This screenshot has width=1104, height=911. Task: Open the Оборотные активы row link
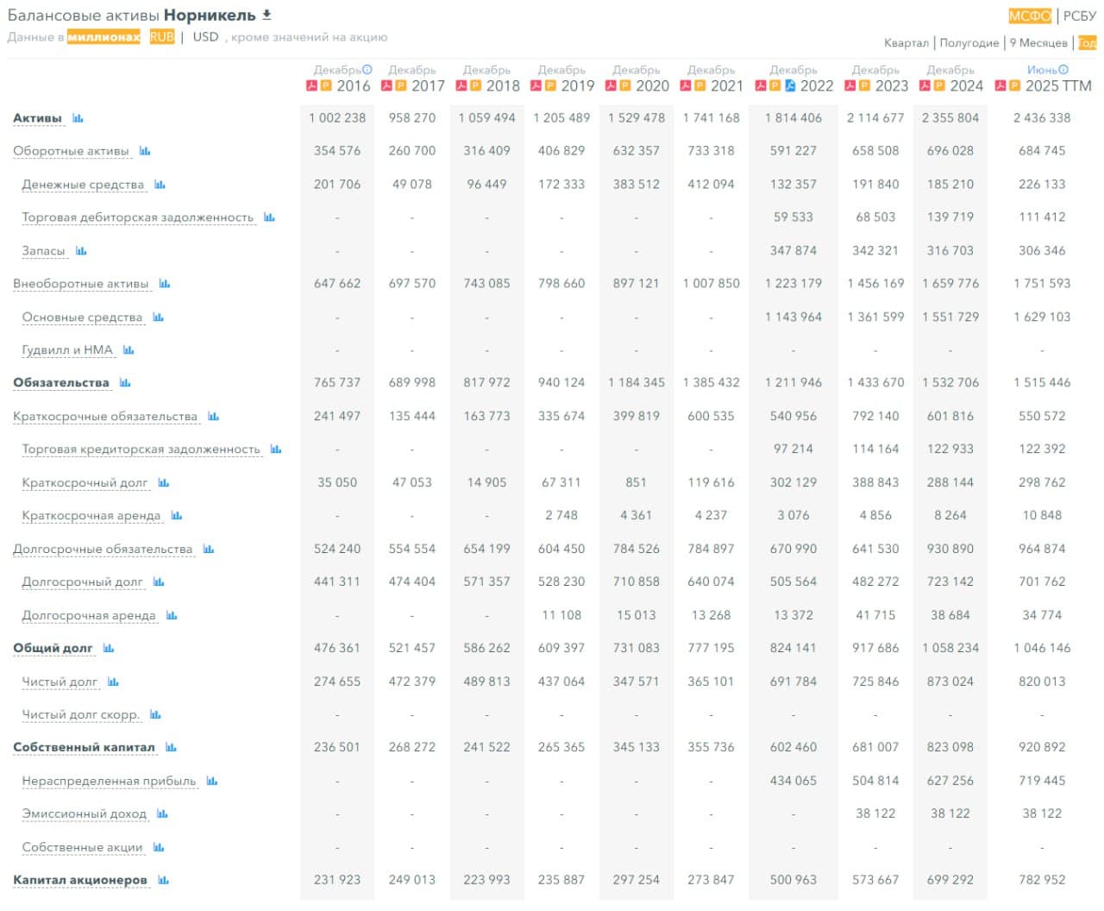(x=71, y=151)
